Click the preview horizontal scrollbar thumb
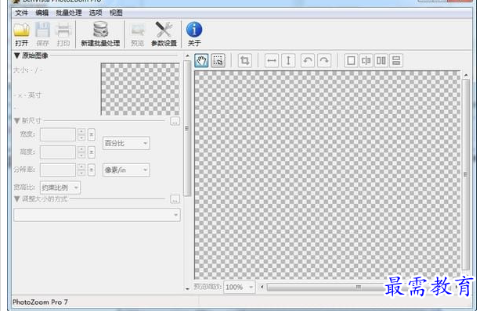 [x=358, y=288]
